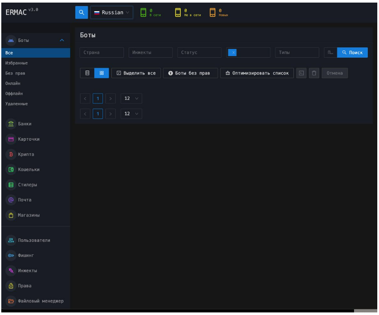Open the Инжекты syringe icon
Viewport: 379px width, 315px height.
point(11,271)
